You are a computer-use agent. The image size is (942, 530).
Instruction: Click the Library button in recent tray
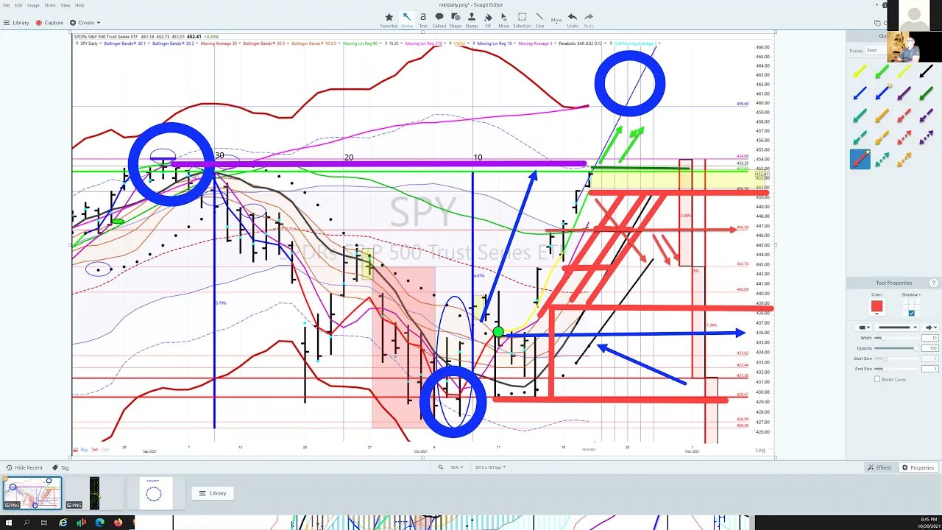(x=213, y=493)
